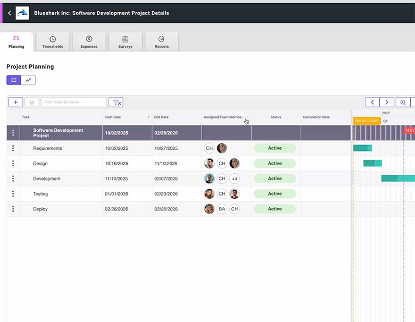Click the CH avatar in Deploy row
Image resolution: width=415 pixels, height=322 pixels.
(235, 209)
